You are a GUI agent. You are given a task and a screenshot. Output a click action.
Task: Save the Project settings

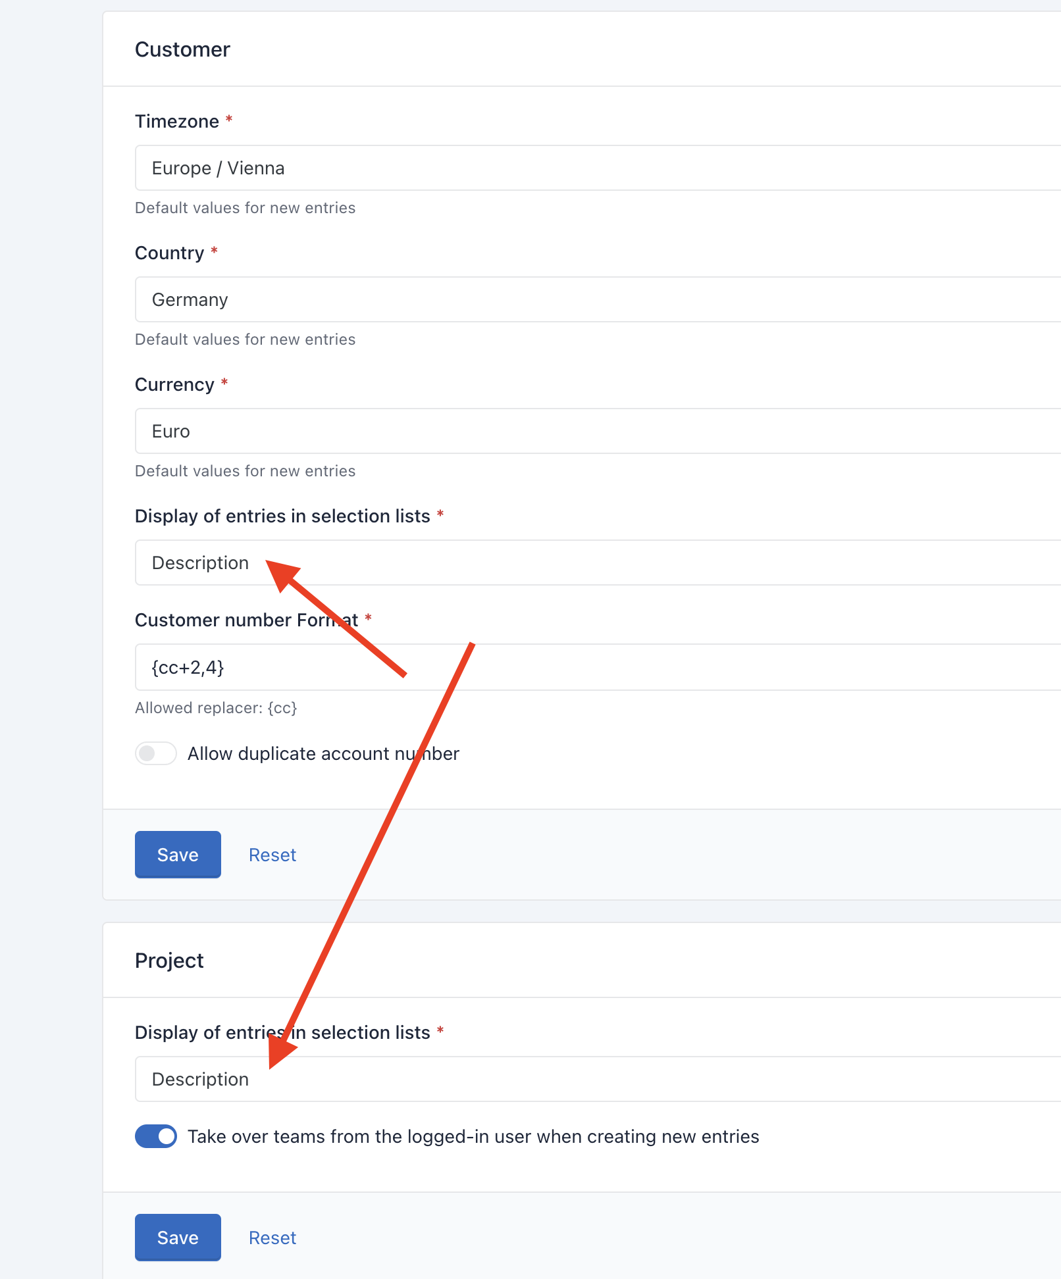[177, 1237]
